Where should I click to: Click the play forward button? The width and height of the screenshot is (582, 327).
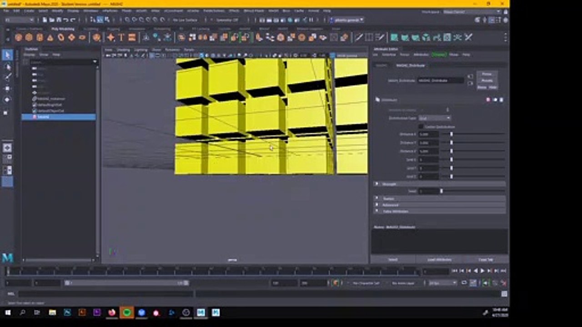click(x=482, y=271)
